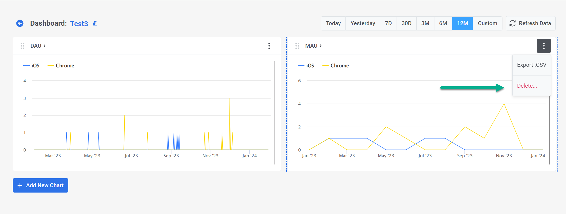Click the Add New Chart button
Image resolution: width=566 pixels, height=214 pixels.
click(41, 185)
